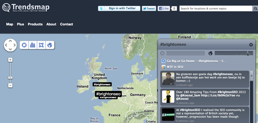Click the large #brightonseo map label
The width and height of the screenshot is (258, 123).
click(108, 94)
